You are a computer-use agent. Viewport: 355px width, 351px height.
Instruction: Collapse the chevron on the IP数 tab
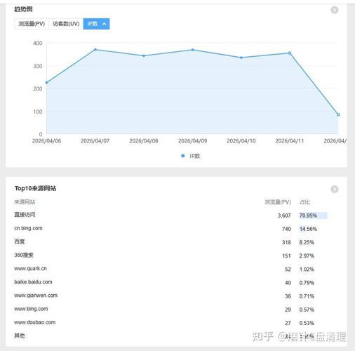point(105,24)
